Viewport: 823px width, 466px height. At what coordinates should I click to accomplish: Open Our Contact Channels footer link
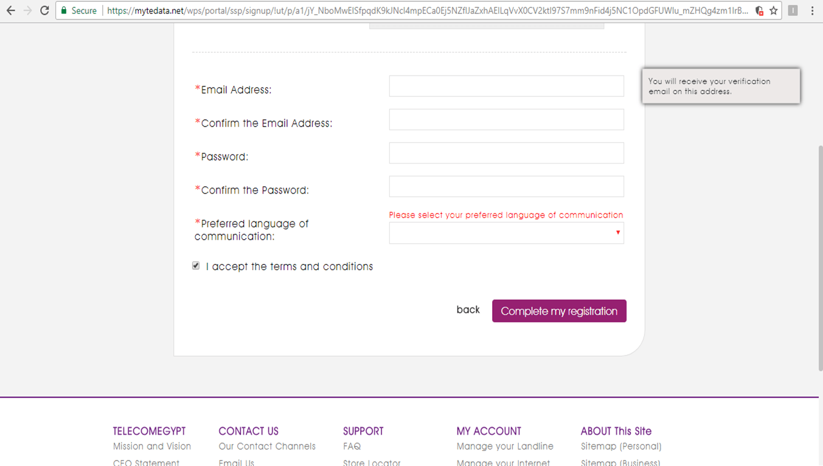(x=267, y=446)
